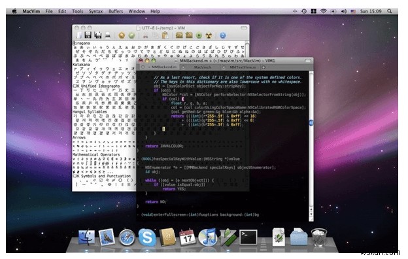
Task: Open Spotlight search magnifier
Action: coord(390,11)
